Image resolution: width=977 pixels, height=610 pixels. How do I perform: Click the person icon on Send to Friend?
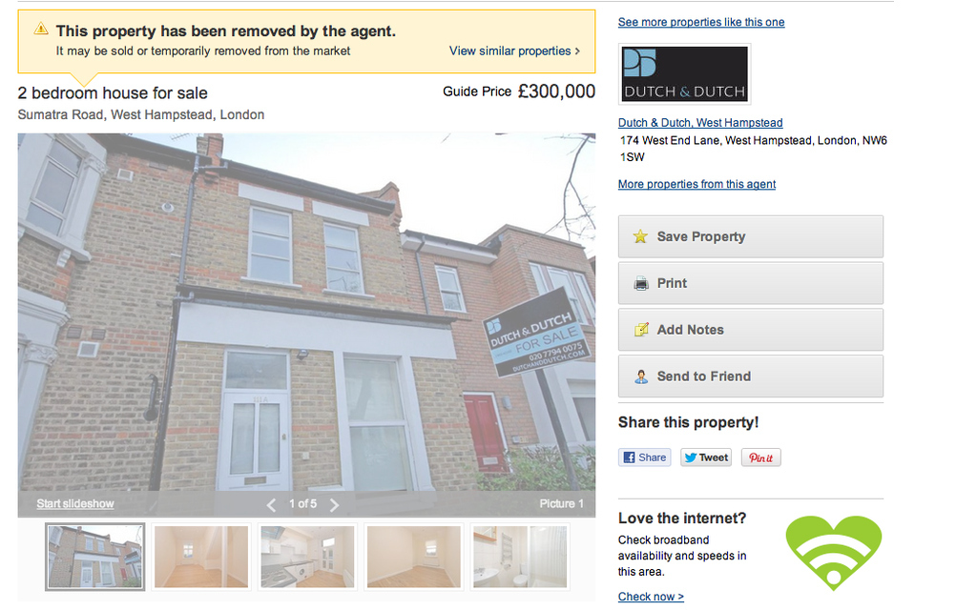click(x=640, y=376)
